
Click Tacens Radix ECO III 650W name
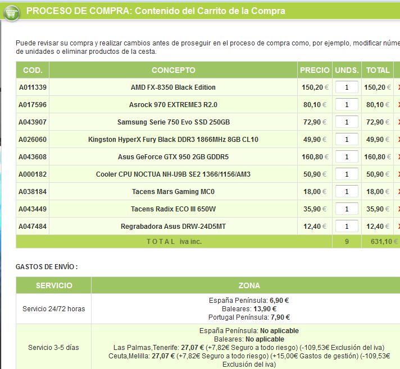click(x=173, y=209)
